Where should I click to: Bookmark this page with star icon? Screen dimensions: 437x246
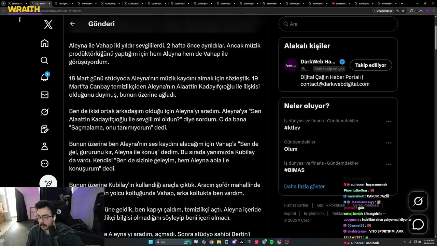pyautogui.click(x=403, y=11)
